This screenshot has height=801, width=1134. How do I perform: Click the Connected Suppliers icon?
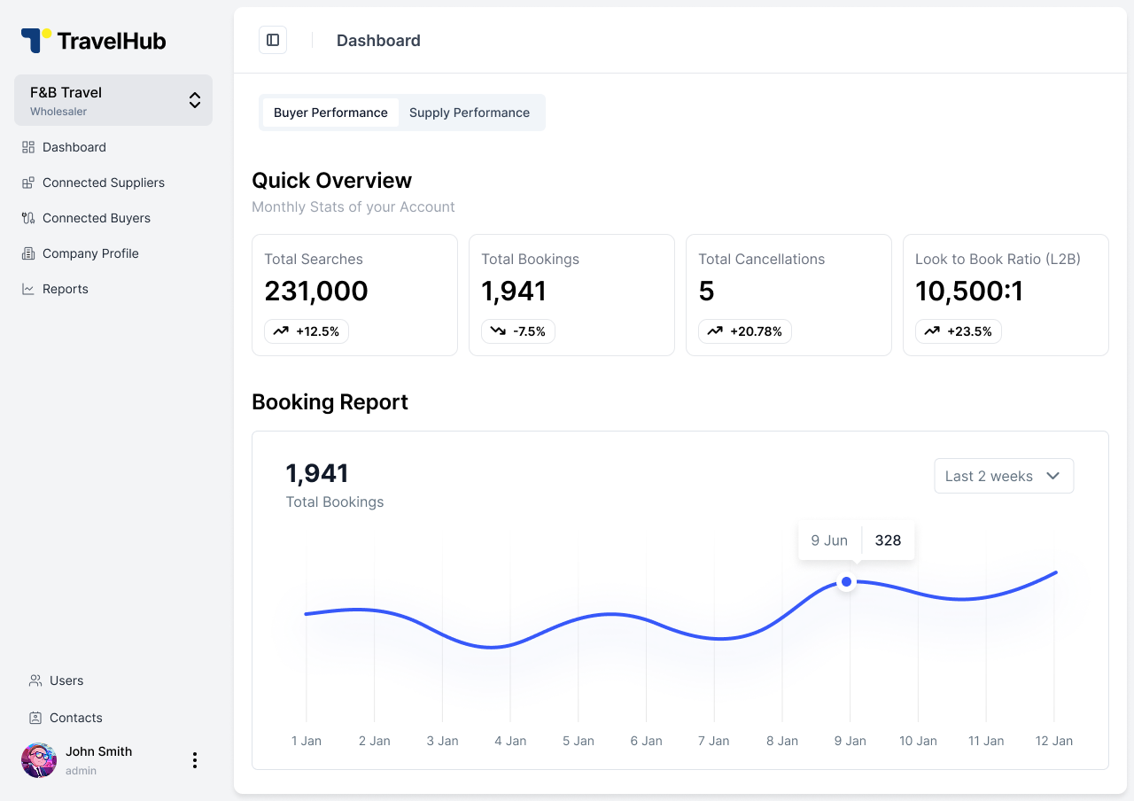point(29,183)
